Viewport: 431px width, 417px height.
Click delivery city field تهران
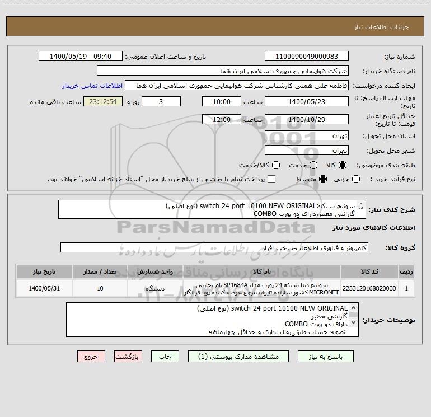pos(307,151)
